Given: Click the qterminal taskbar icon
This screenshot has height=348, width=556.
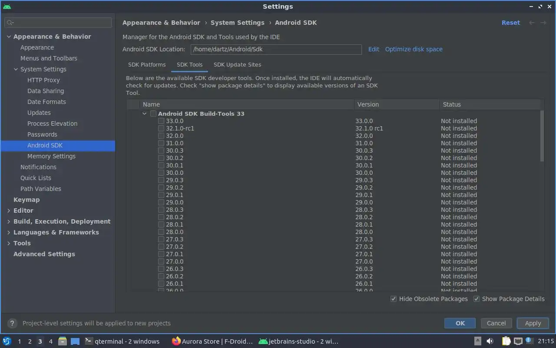Looking at the screenshot, I should coord(88,341).
